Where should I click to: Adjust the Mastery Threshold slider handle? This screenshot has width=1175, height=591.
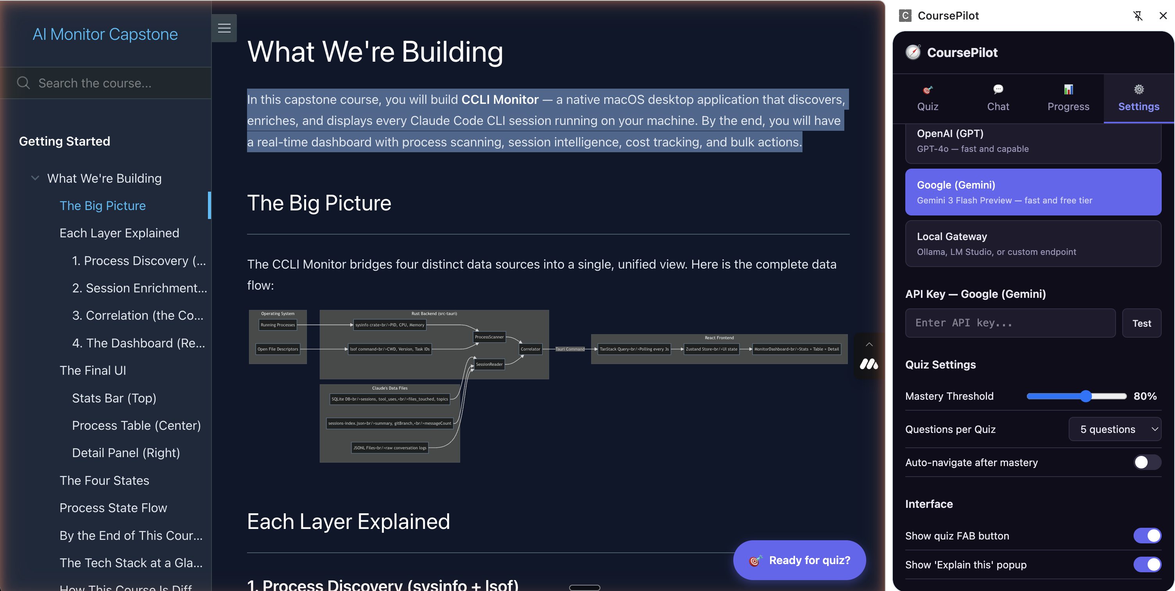(1085, 397)
